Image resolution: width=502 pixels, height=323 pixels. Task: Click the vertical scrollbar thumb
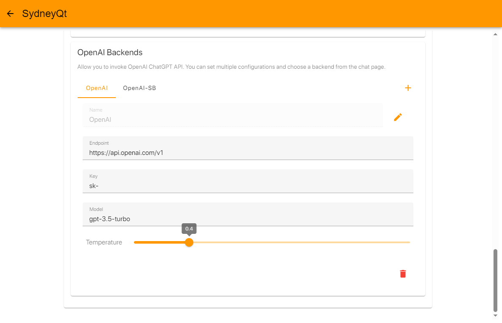[x=495, y=280]
